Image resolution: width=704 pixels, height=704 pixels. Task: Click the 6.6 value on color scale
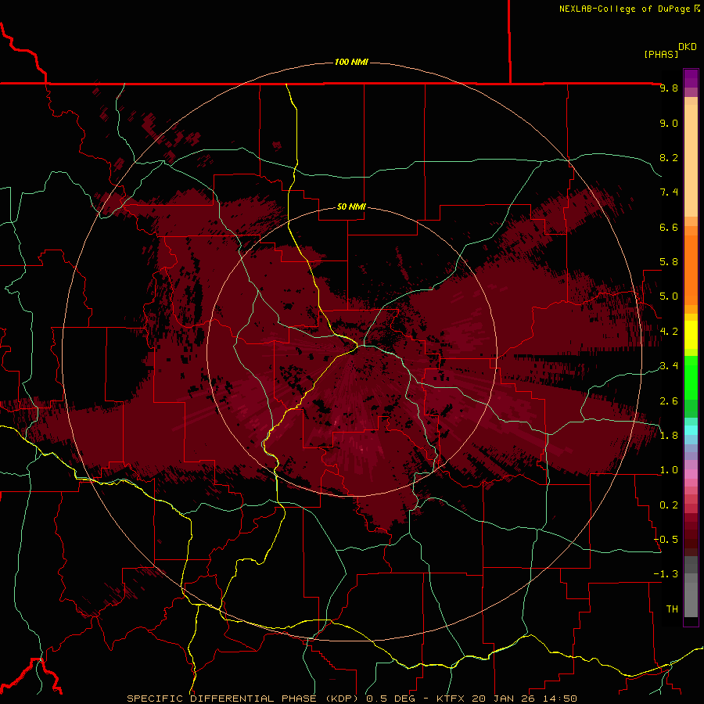point(669,227)
